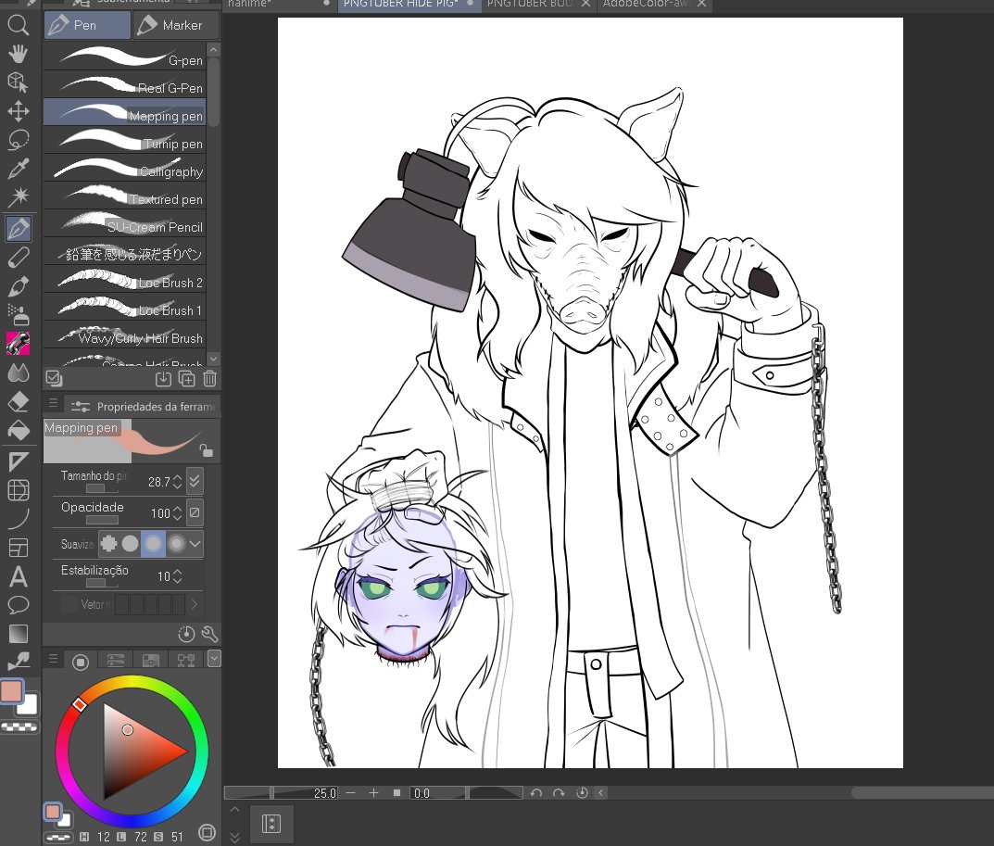Screen dimensions: 994x846
Task: Open brush size dynamics dropdown
Action: [195, 481]
